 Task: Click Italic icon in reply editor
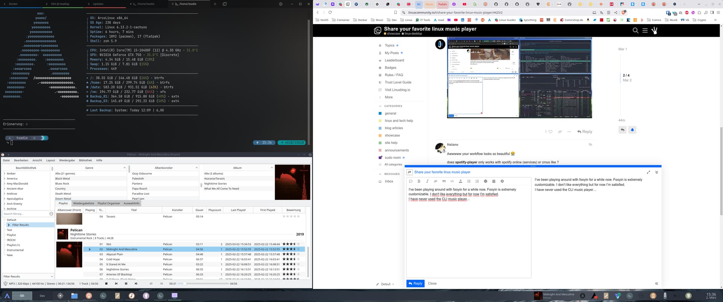click(x=427, y=181)
